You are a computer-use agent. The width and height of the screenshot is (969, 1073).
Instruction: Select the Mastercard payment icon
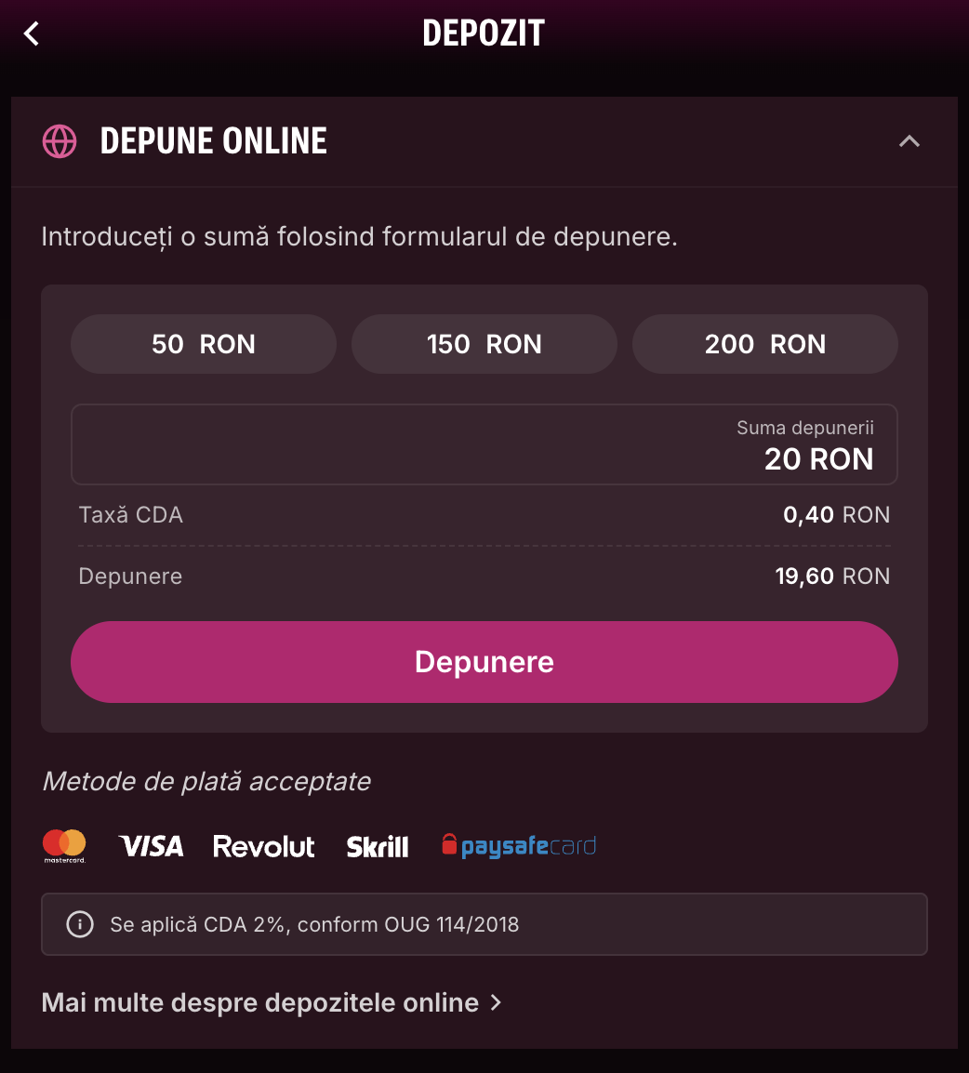[63, 846]
